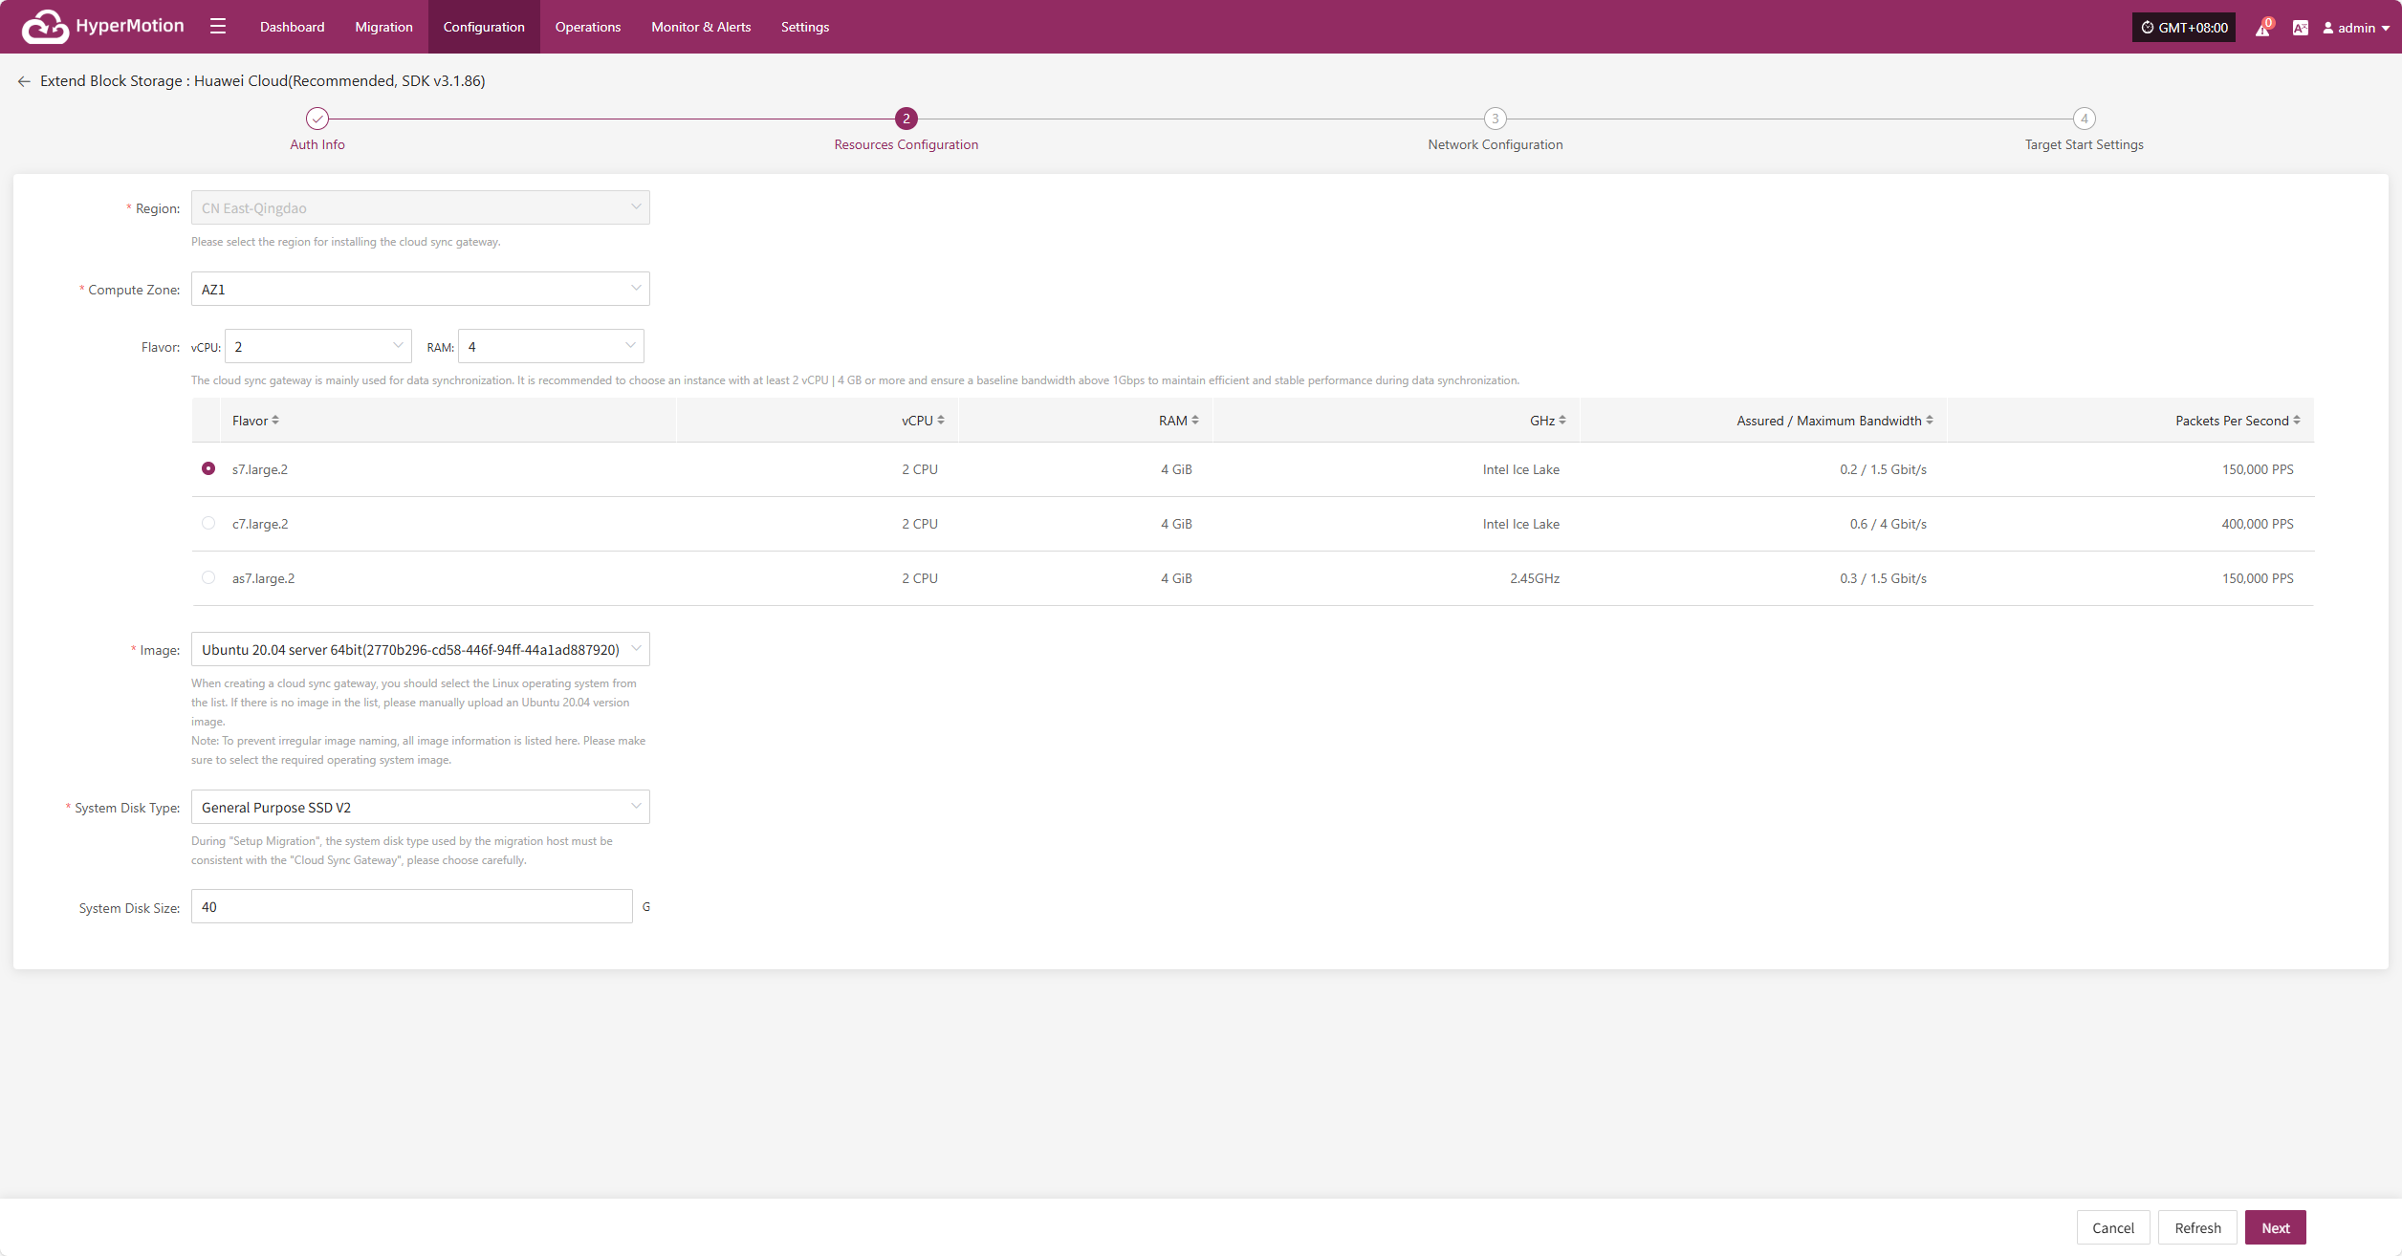Switch language with the translate icon
The width and height of the screenshot is (2402, 1256).
coord(2301,28)
